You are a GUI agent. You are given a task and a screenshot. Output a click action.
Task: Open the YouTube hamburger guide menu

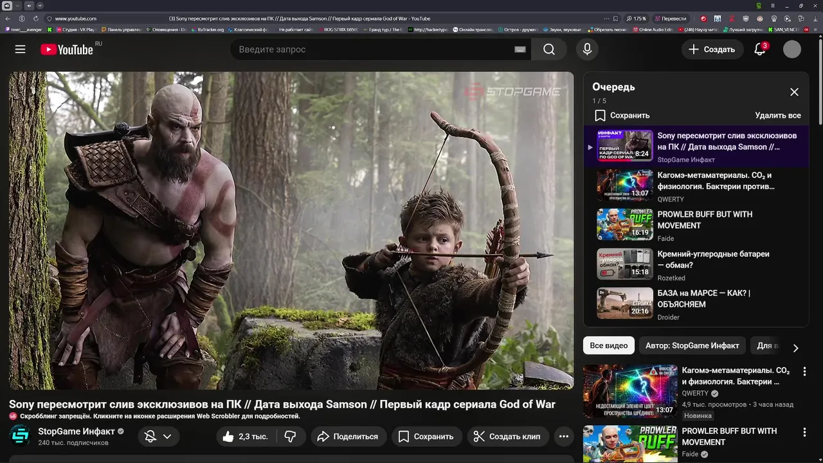coord(20,50)
